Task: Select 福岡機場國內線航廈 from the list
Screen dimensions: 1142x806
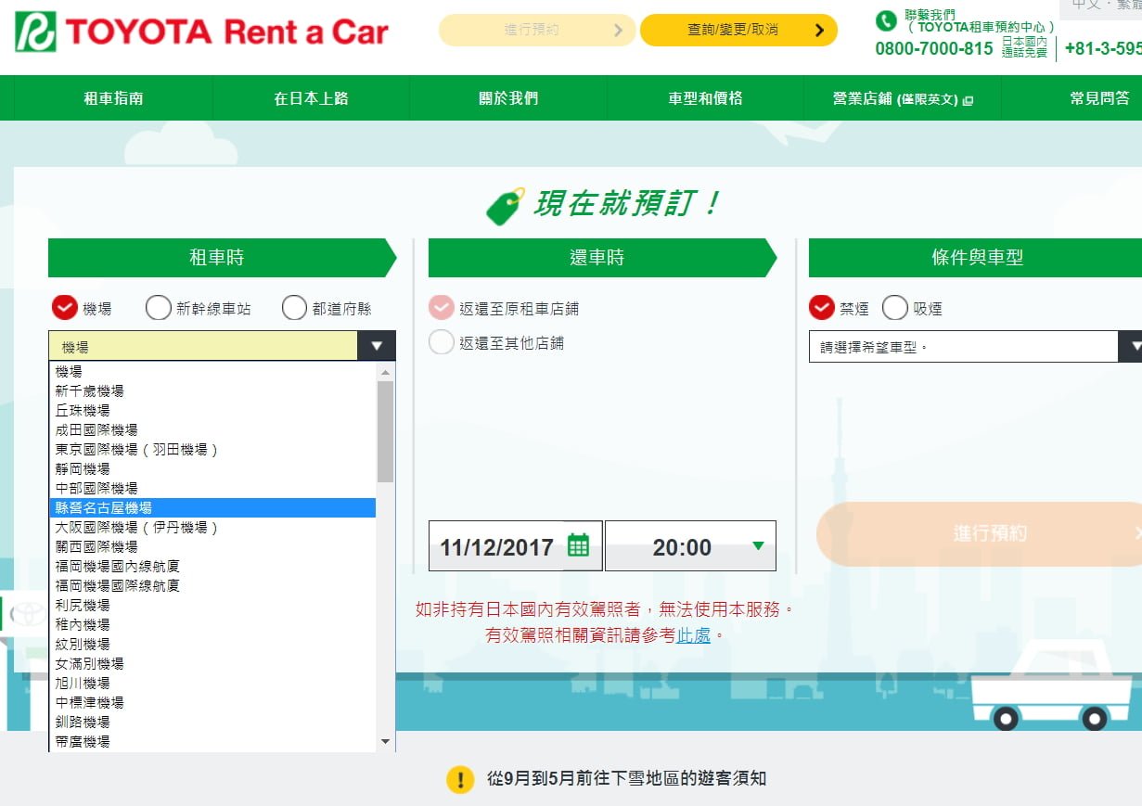Action: point(212,567)
